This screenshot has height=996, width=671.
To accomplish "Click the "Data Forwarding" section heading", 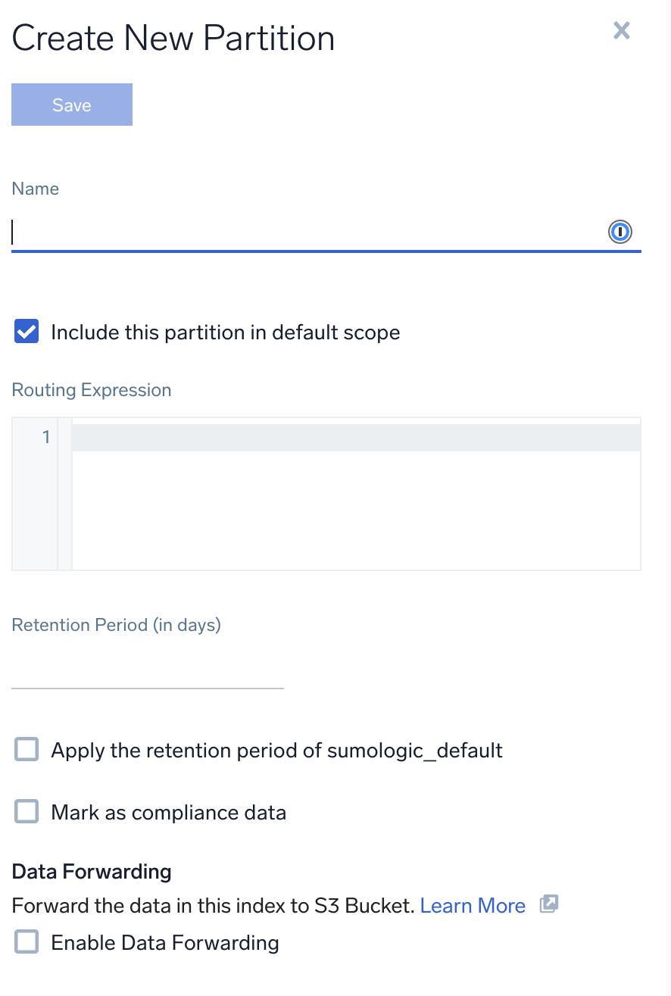I will click(92, 872).
